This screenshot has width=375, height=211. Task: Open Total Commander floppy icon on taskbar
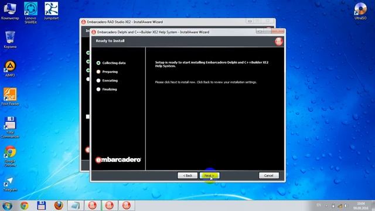(41, 206)
